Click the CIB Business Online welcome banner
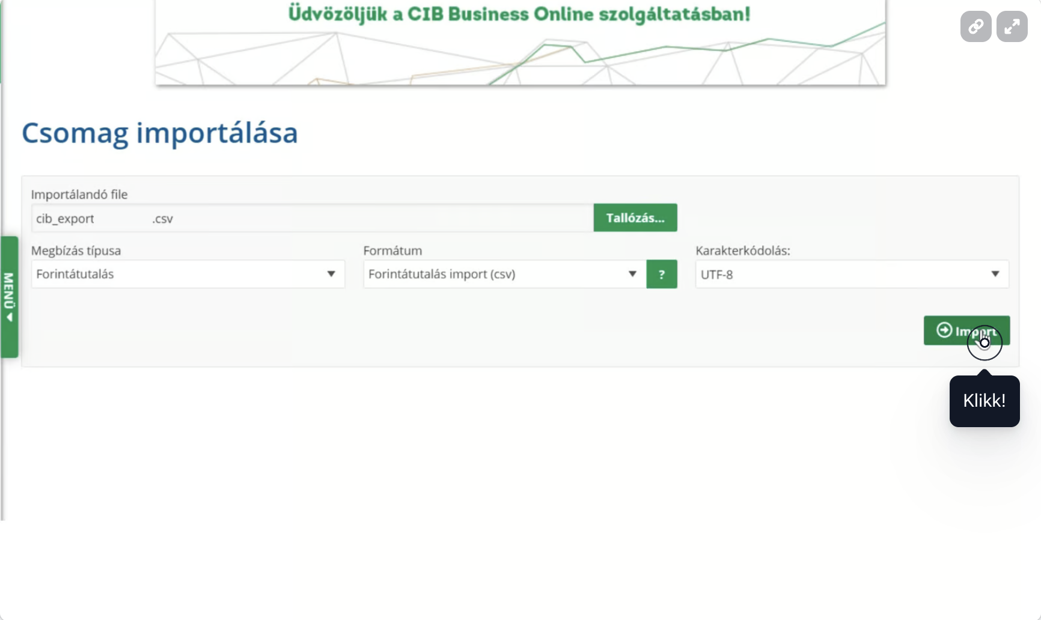The width and height of the screenshot is (1041, 620). click(520, 42)
